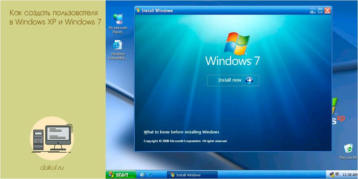Open What to know before installing Windows

coord(181,132)
